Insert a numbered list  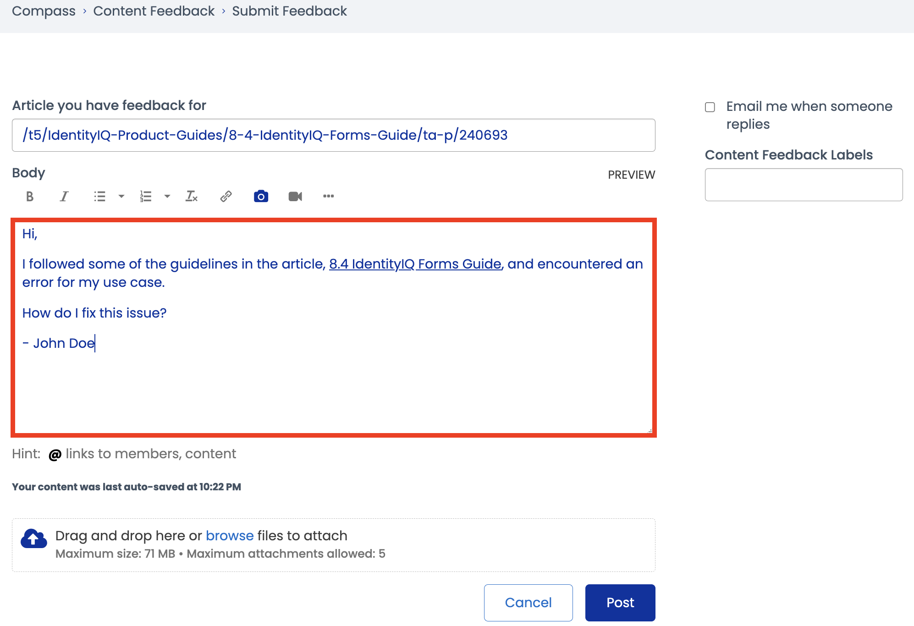145,196
